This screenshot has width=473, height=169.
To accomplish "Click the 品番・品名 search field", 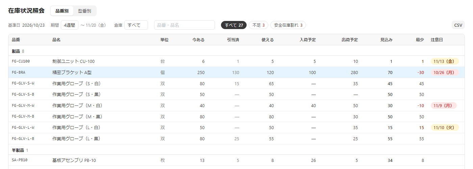I will coord(184,25).
